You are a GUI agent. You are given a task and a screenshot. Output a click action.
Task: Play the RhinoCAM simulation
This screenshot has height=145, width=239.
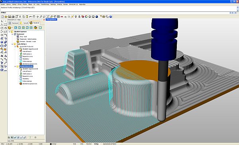(x=16, y=28)
